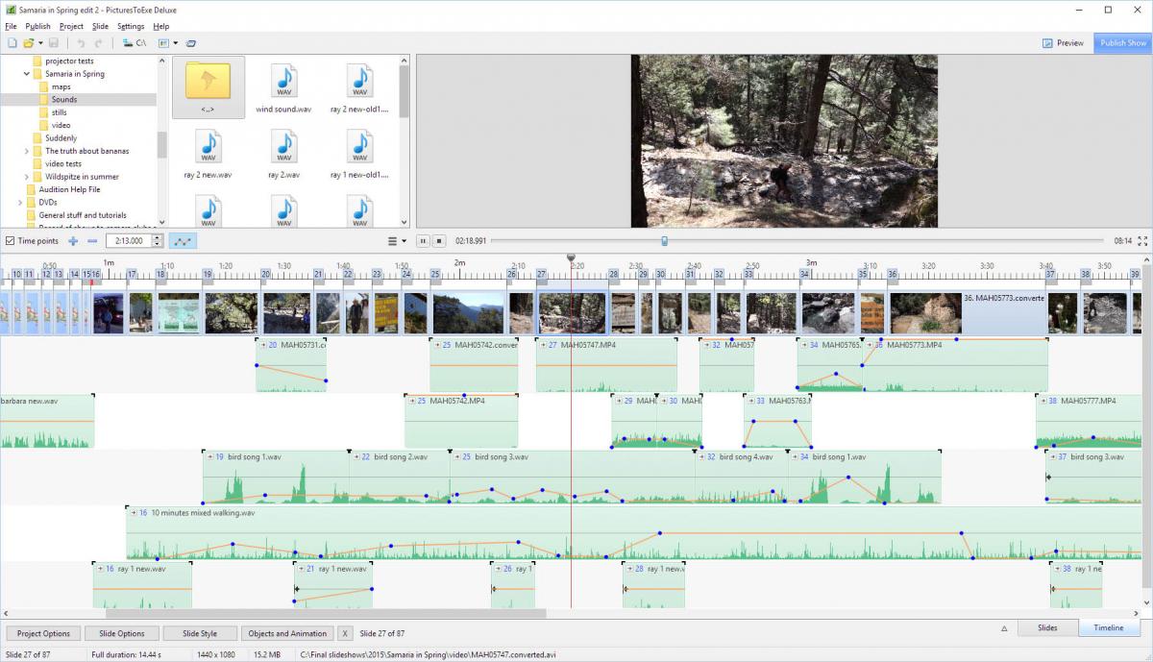Click the icon right of view dropdown
This screenshot has height=662, width=1153.
(190, 43)
